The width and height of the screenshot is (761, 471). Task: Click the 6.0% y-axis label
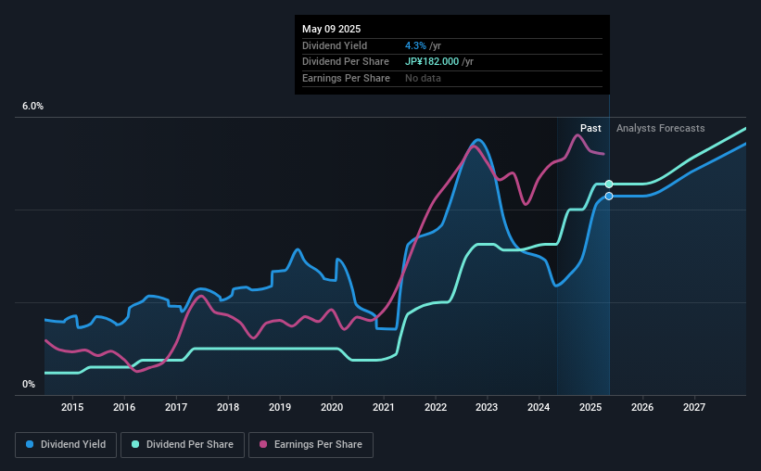(33, 107)
